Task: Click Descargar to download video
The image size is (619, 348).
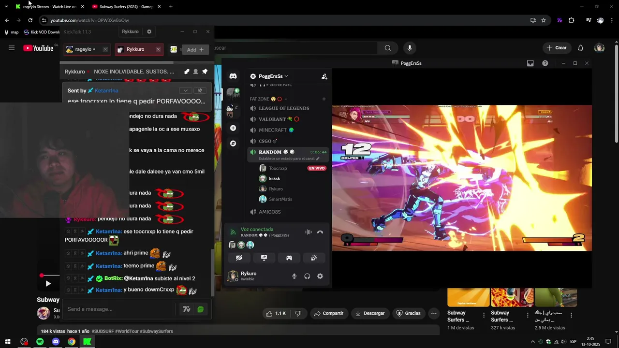Action: tap(370, 313)
